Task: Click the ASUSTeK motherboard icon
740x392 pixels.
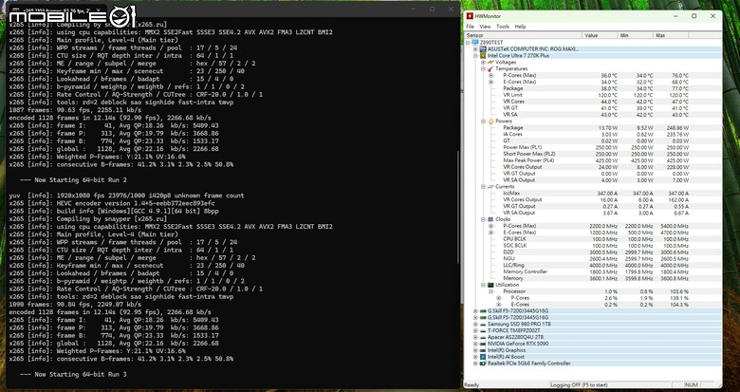Action: [x=483, y=49]
